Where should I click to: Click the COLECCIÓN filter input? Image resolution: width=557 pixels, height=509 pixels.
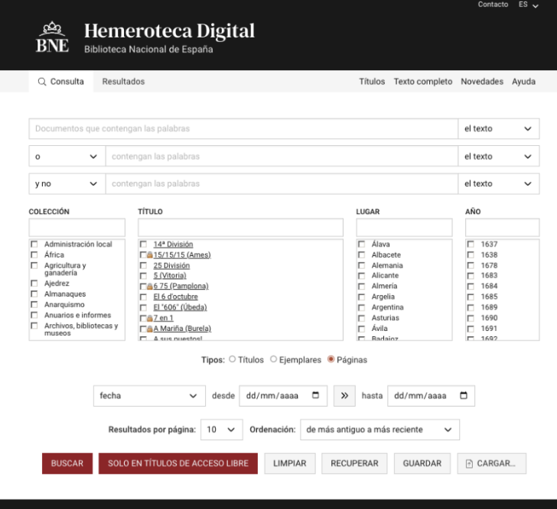(x=77, y=227)
